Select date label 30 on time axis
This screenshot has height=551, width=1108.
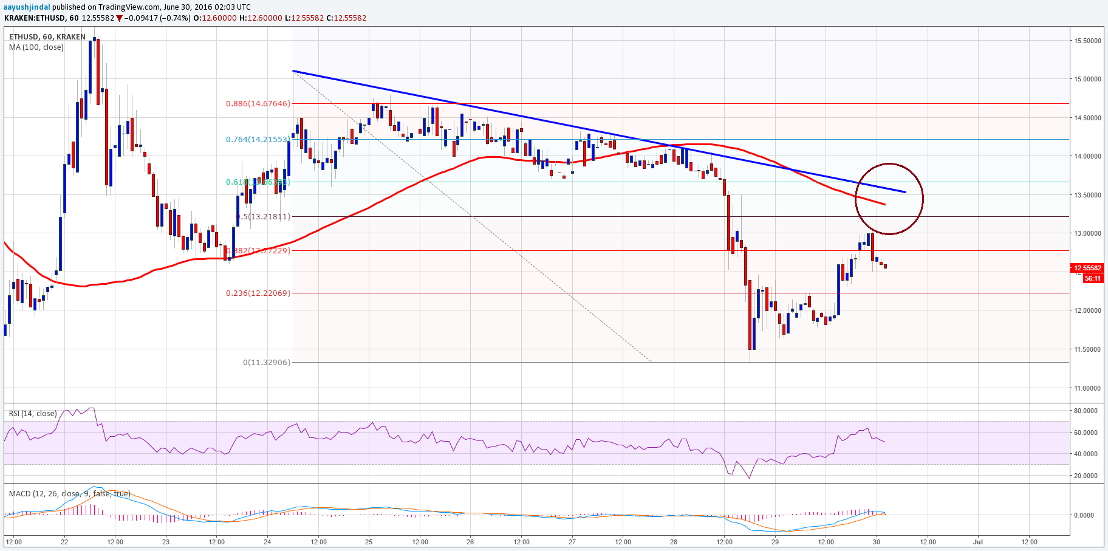[x=877, y=542]
